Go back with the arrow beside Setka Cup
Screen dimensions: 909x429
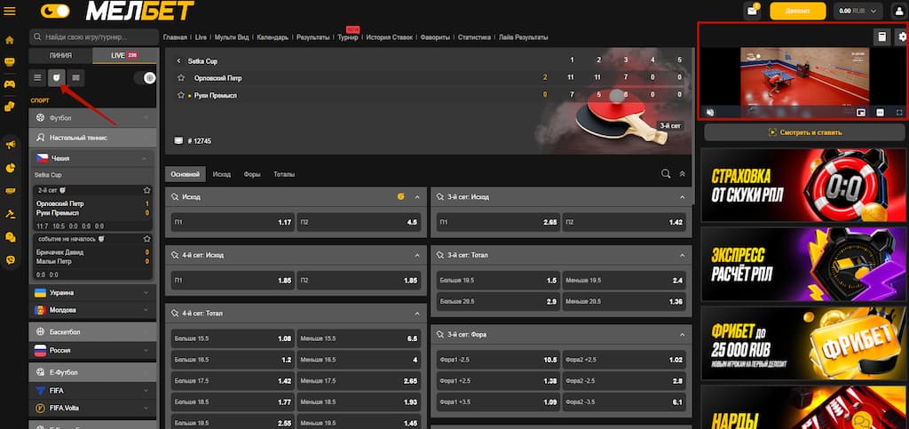pyautogui.click(x=178, y=61)
